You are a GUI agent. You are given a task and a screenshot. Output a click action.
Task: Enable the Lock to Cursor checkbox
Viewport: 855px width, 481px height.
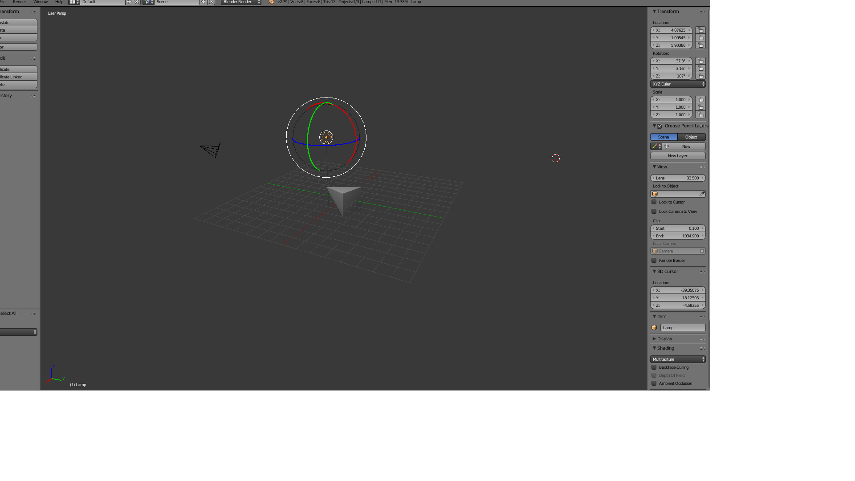click(654, 202)
